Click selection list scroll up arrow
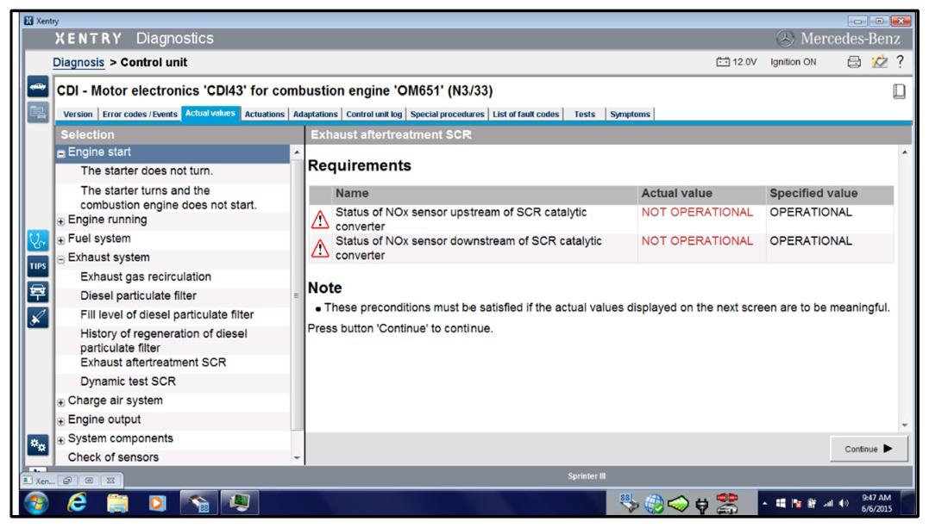The image size is (929, 528). pos(297,152)
